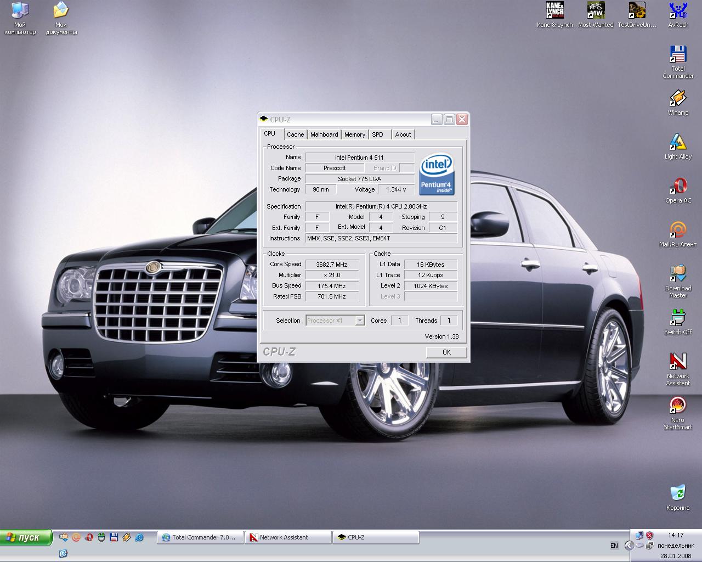Launch Switch Off from quick launch bar
This screenshot has height=562, width=702.
(x=101, y=537)
